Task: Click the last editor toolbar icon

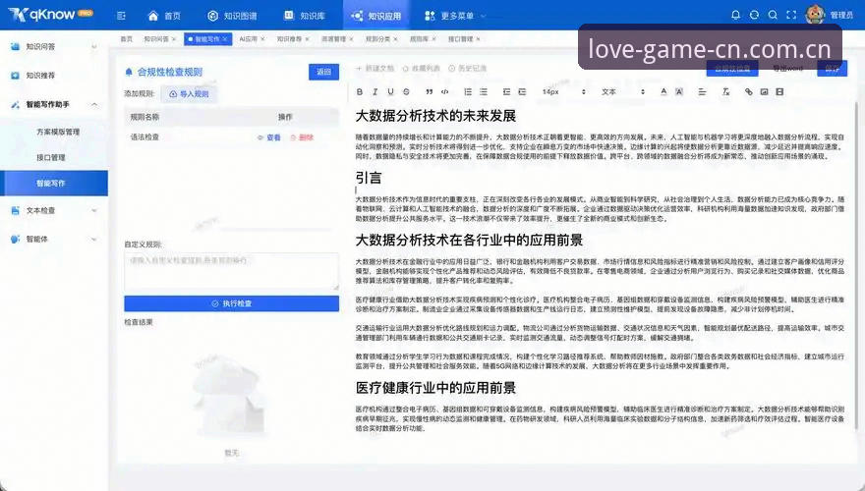Action: click(x=779, y=92)
